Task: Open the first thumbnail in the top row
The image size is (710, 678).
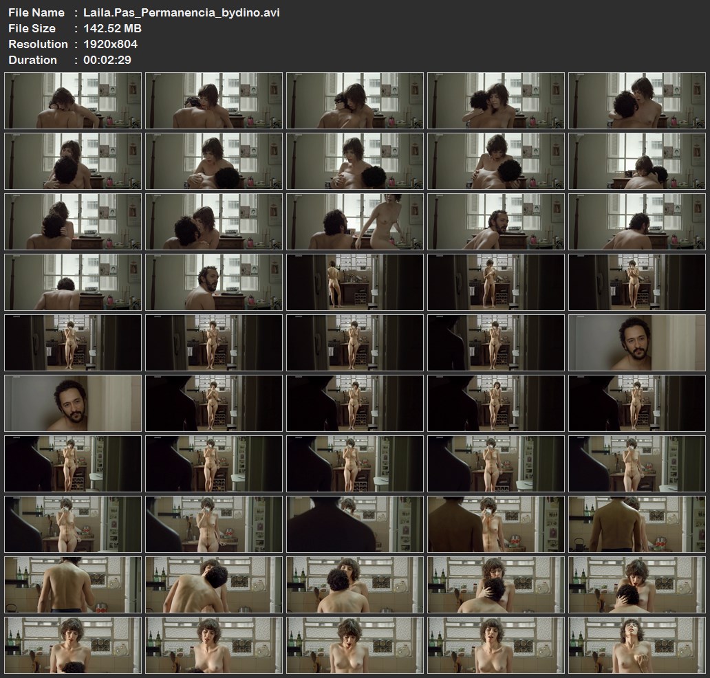Action: [73, 100]
